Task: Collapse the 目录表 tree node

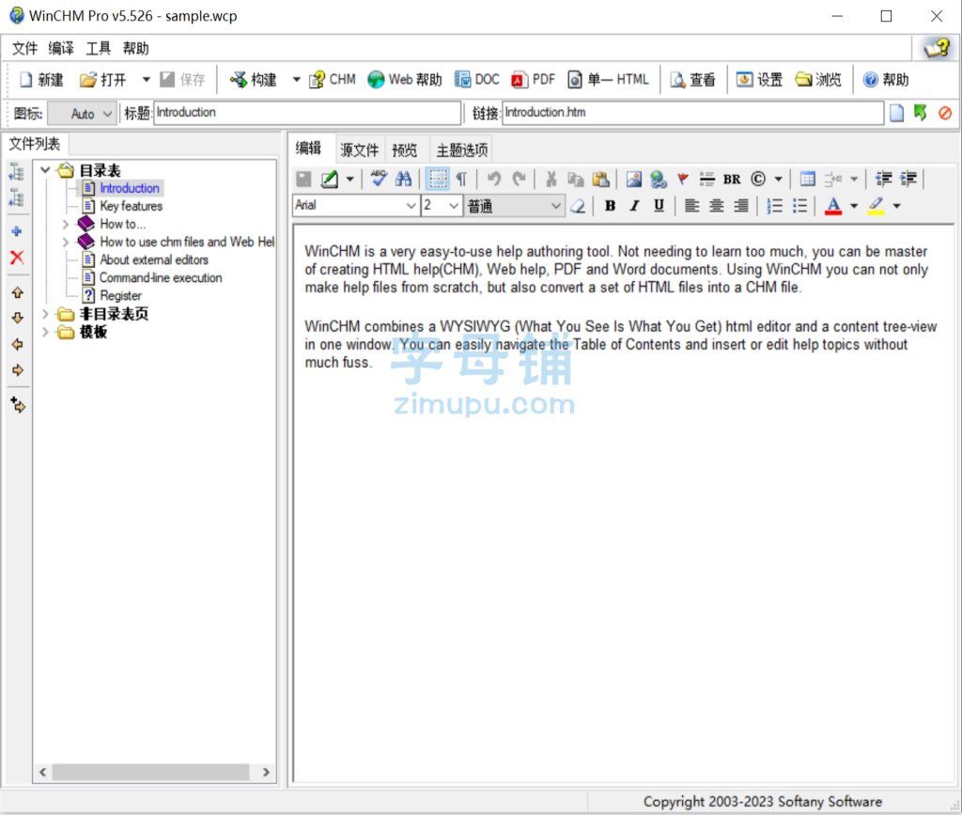Action: (45, 170)
